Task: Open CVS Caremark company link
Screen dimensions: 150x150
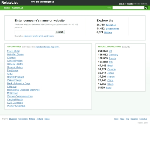Action: pyautogui.click(x=15, y=103)
